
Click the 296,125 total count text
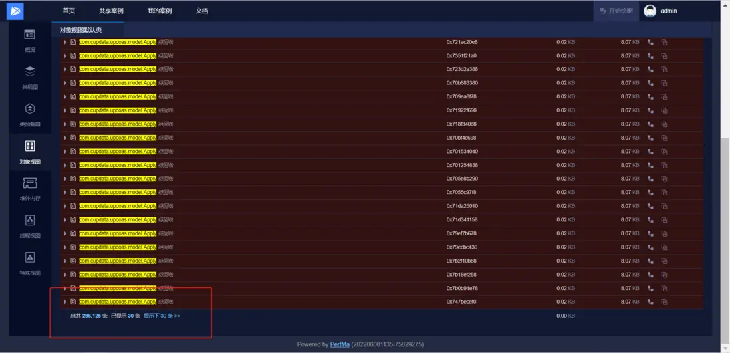coord(92,316)
